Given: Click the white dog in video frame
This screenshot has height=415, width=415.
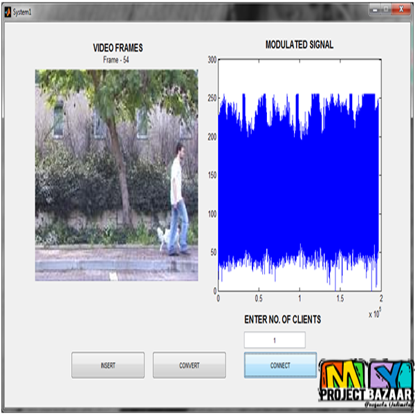Looking at the screenshot, I should [x=164, y=239].
